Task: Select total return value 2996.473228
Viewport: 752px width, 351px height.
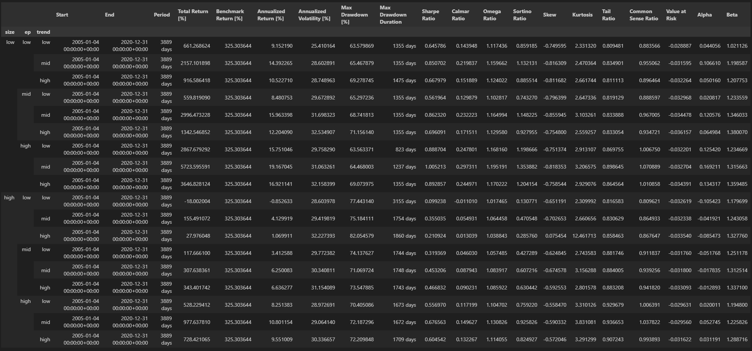Action: (195, 115)
